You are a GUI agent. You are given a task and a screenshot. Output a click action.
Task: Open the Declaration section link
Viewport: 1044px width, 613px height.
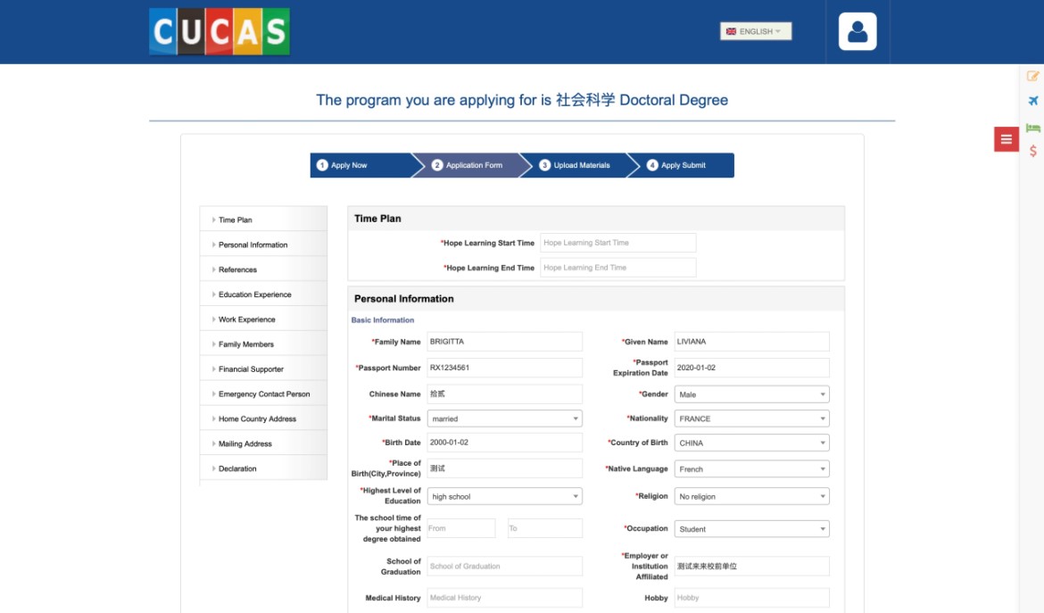click(x=237, y=468)
